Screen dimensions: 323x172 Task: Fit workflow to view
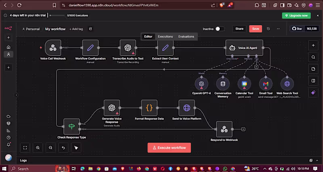point(25,147)
